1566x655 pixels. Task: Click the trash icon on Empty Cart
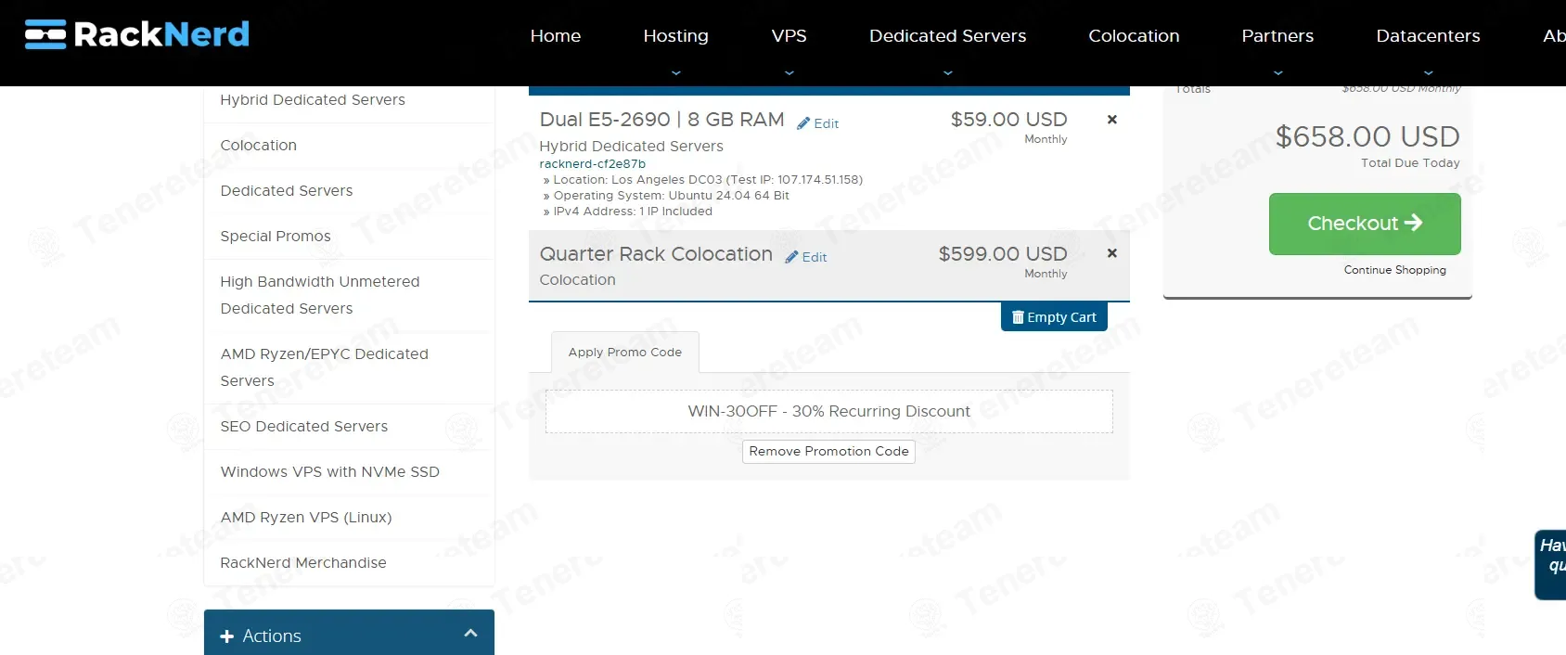click(x=1018, y=317)
